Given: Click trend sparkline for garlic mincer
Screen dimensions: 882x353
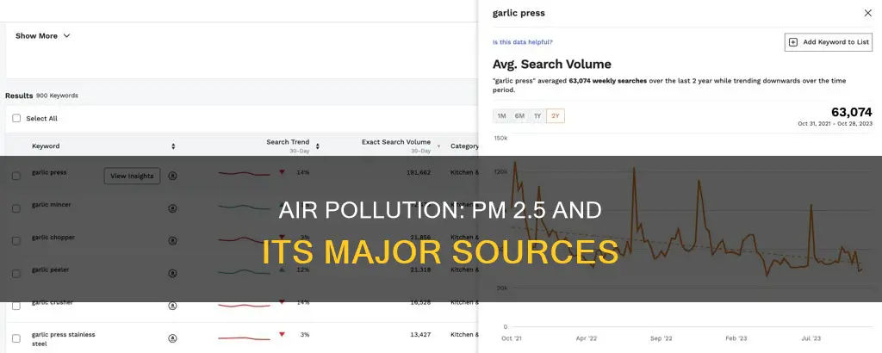Looking at the screenshot, I should [x=244, y=207].
